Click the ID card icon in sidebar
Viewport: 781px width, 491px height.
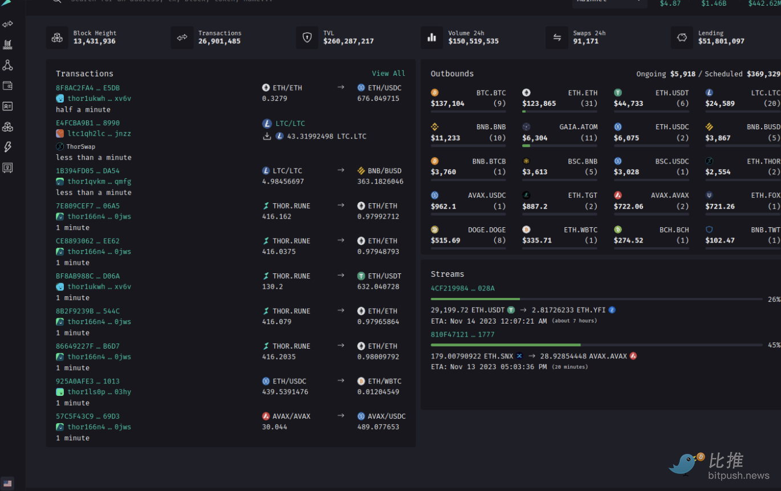[7, 107]
